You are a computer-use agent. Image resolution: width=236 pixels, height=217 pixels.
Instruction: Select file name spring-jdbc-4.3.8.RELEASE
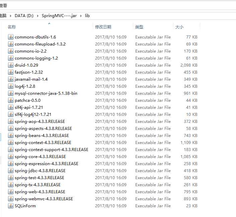click(x=40, y=171)
